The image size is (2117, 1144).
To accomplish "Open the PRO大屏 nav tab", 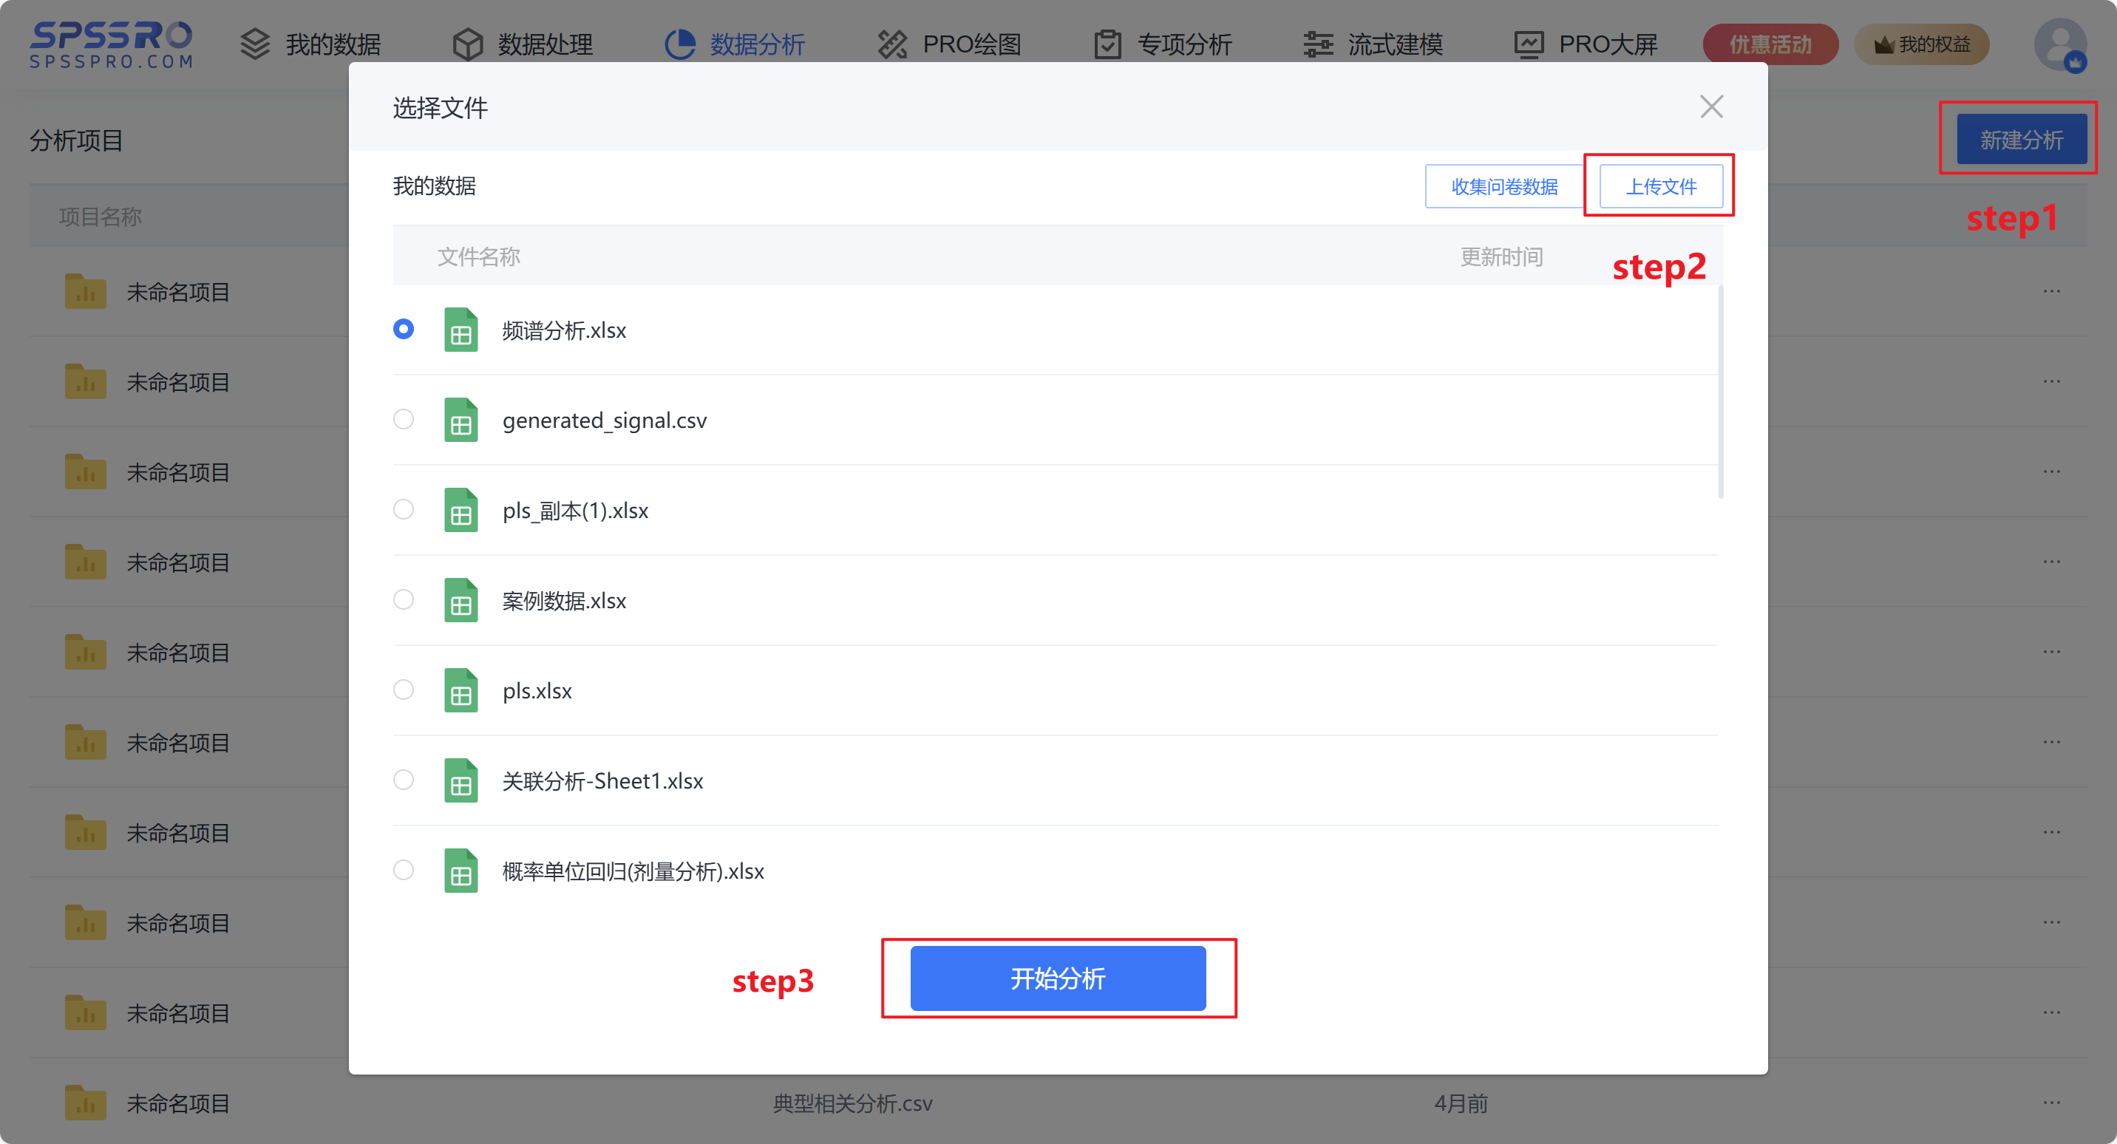I will pyautogui.click(x=1586, y=44).
